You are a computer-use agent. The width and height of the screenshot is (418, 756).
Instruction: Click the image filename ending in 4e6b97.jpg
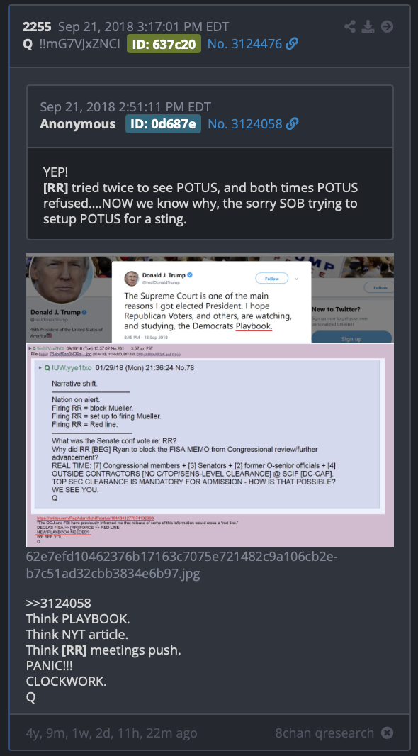[x=181, y=565]
